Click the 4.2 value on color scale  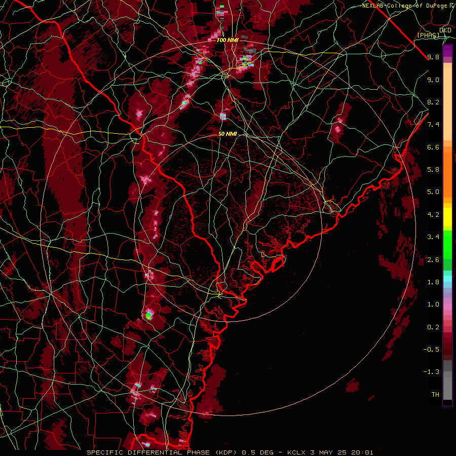433,215
